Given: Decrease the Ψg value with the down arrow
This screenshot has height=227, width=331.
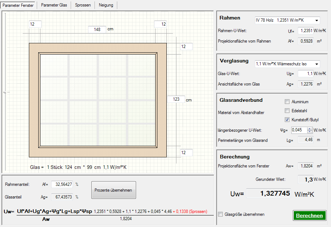Looking at the screenshot, I should tap(309, 132).
